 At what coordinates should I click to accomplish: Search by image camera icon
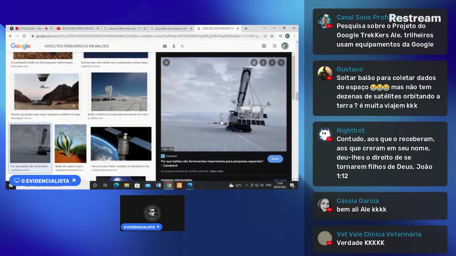coord(165,46)
